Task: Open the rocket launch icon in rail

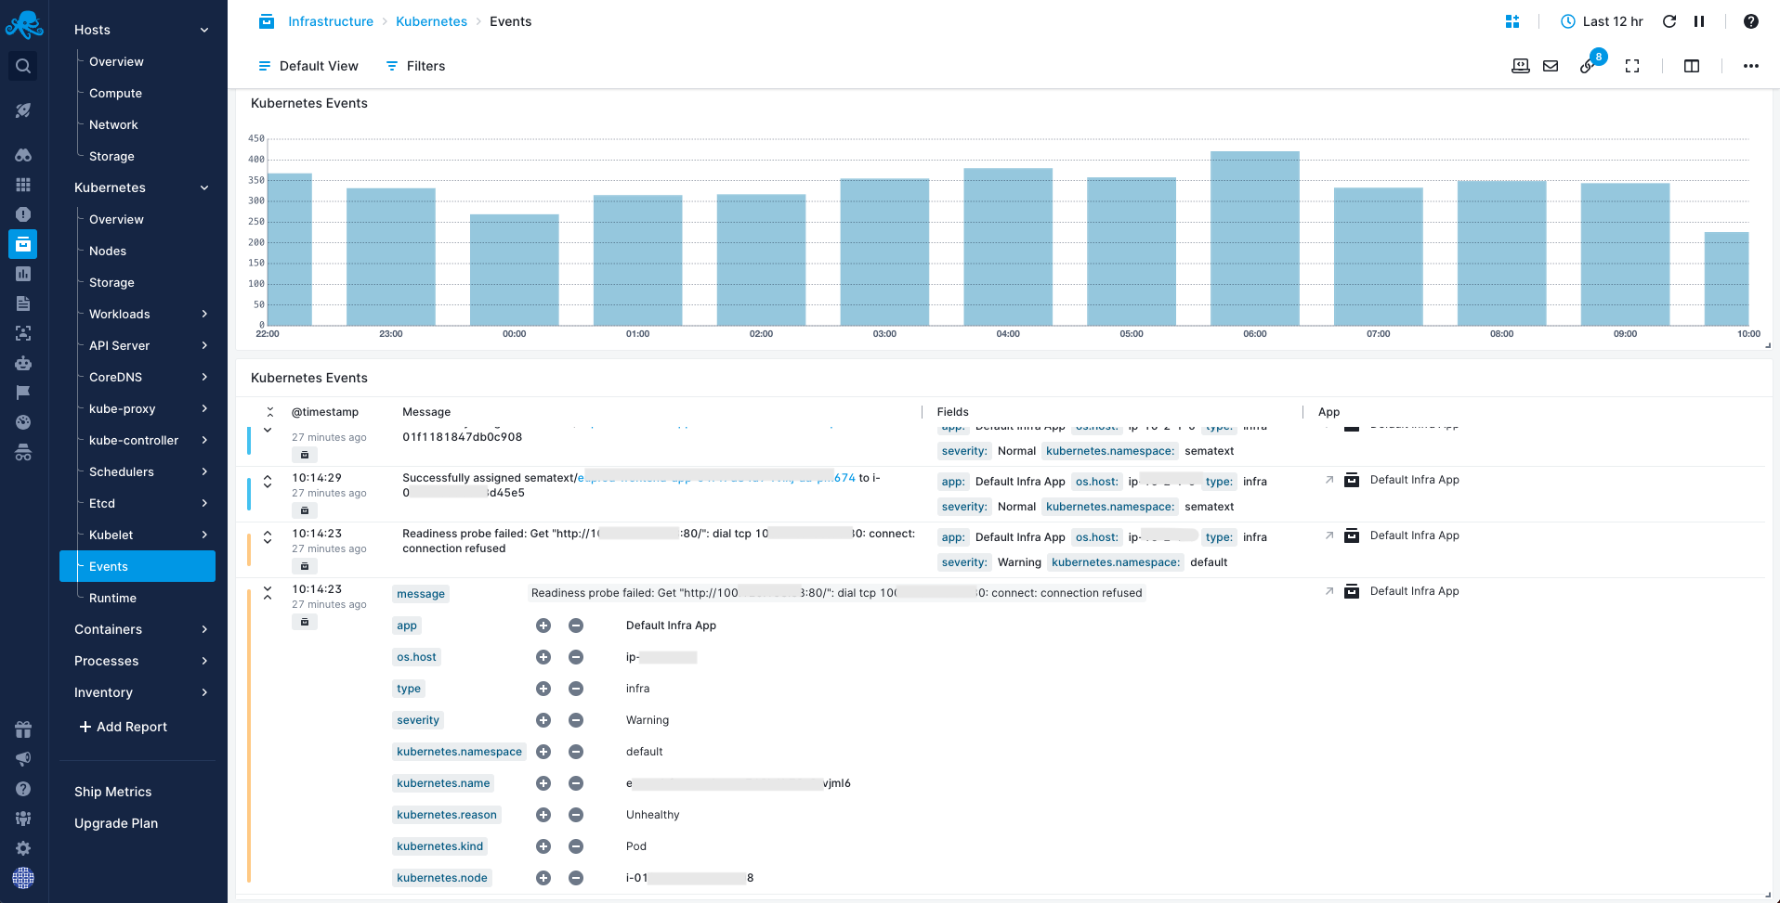Action: (23, 110)
